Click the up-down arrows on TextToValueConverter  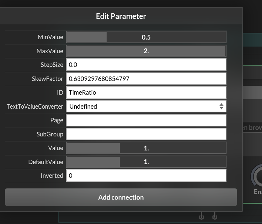pyautogui.click(x=221, y=106)
